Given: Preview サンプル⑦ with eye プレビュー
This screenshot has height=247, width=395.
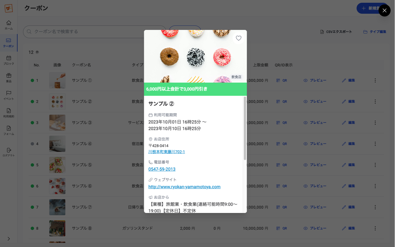Looking at the screenshot, I should click(315, 207).
